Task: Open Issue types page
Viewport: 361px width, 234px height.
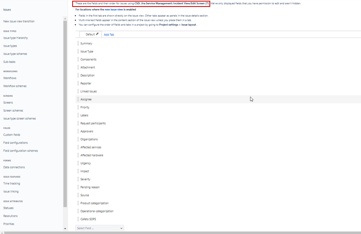Action: [10, 46]
